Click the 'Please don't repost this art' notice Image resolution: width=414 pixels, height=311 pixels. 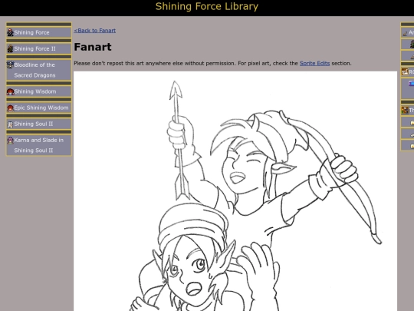tap(212, 64)
